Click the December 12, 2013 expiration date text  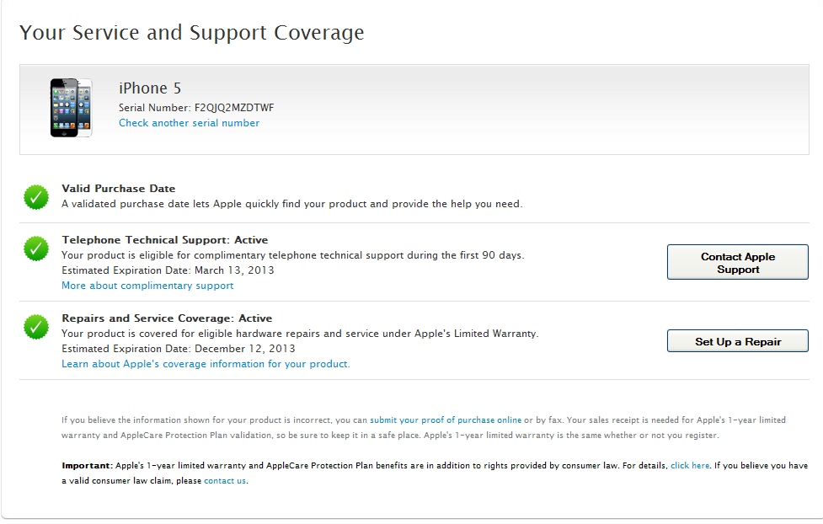[x=245, y=348]
